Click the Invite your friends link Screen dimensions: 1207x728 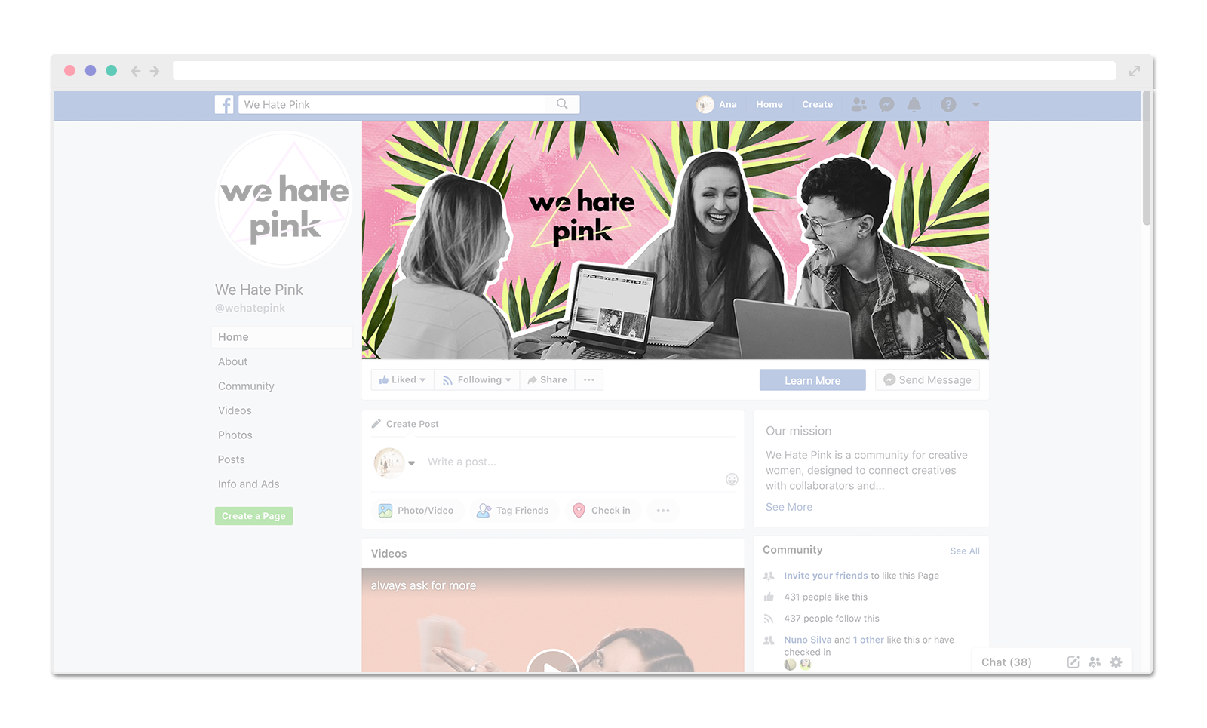click(x=826, y=576)
